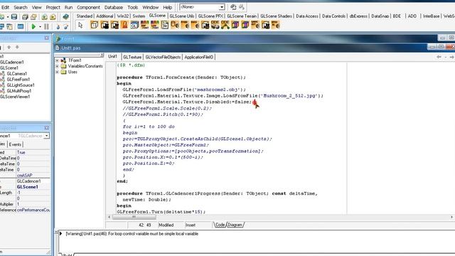
Task: Move component down in Object TreeView
Action: pos(17,47)
